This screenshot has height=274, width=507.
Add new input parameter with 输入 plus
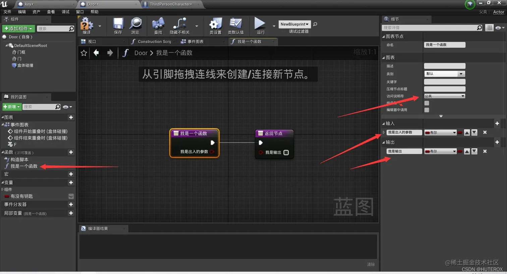pyautogui.click(x=497, y=123)
